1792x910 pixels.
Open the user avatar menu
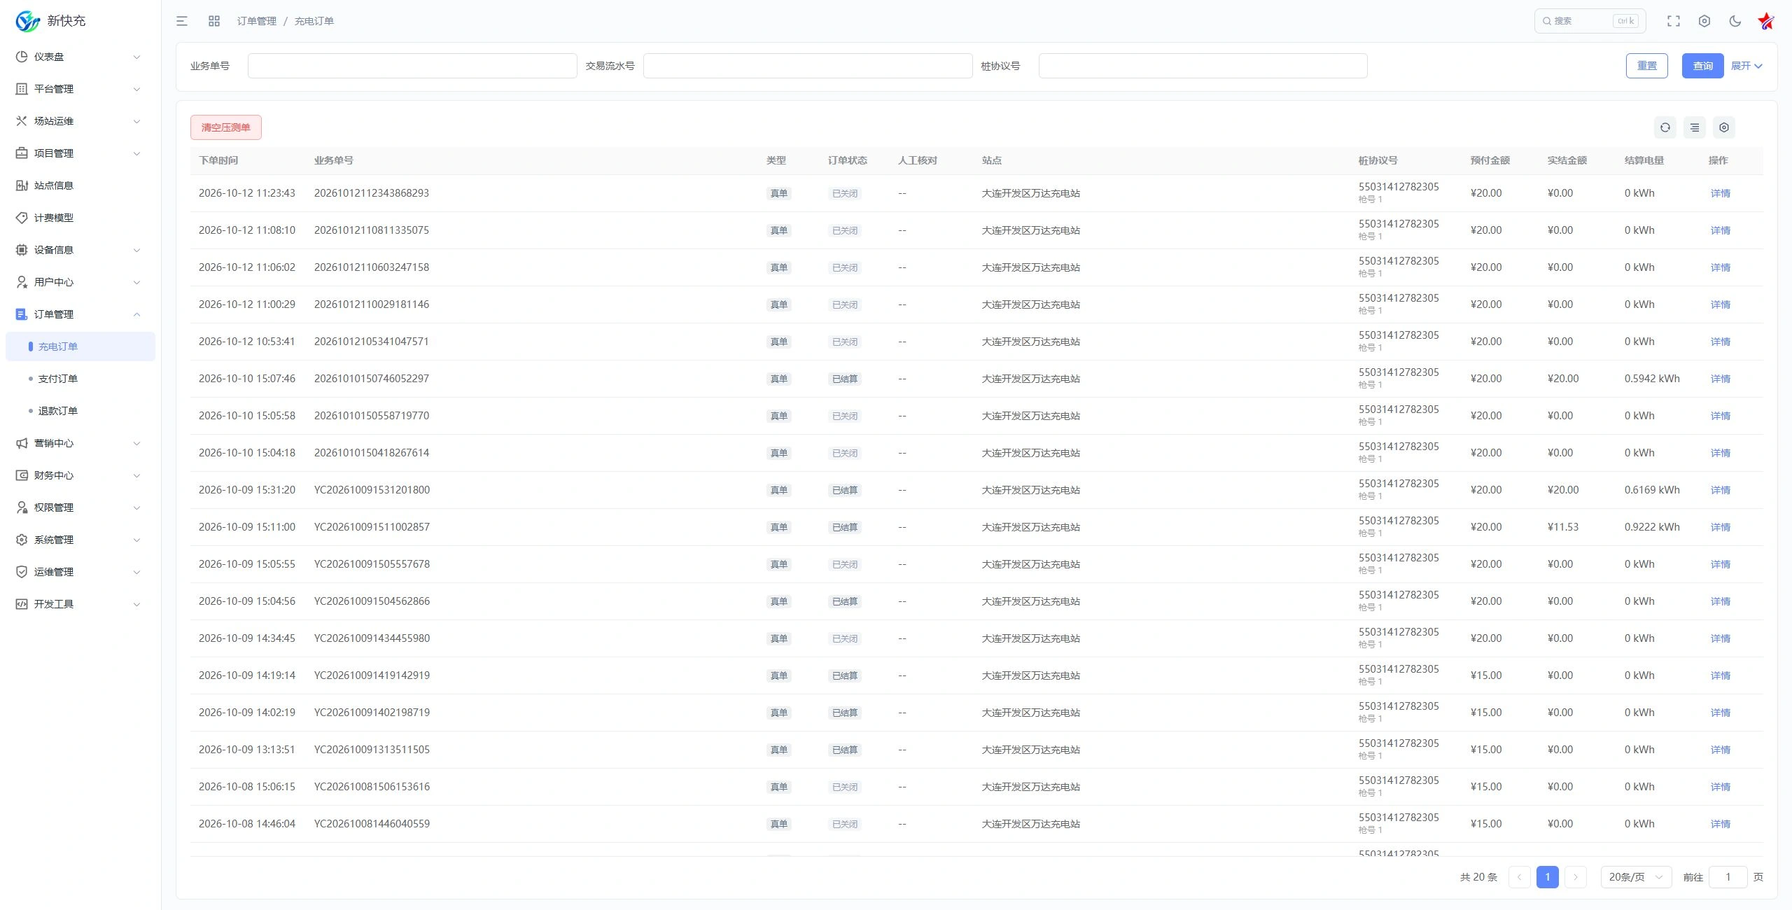(x=1766, y=21)
